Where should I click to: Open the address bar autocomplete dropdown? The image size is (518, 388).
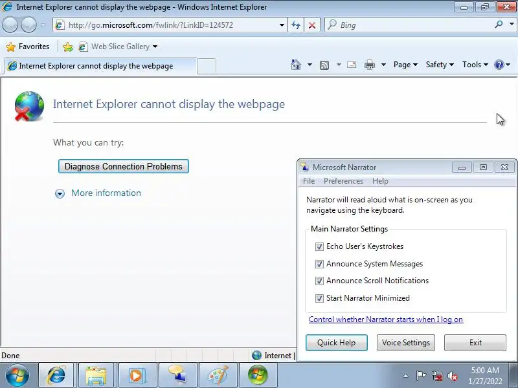click(282, 25)
